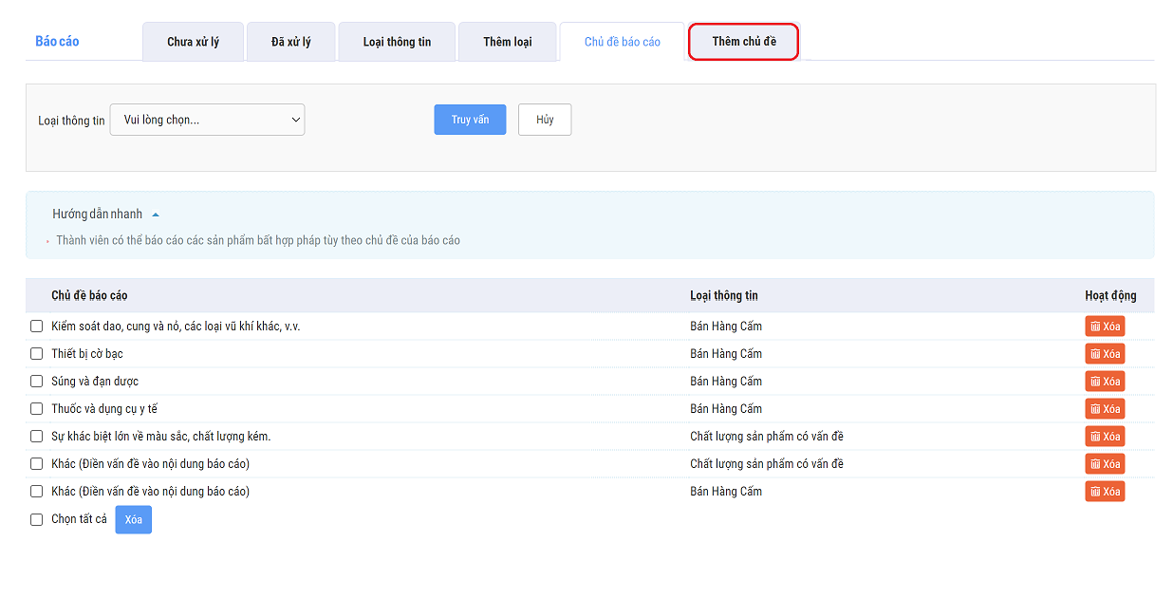Image resolution: width=1173 pixels, height=598 pixels.
Task: Delete 'Sự khác biệt lớn về màu sắc' topic
Action: pos(1105,437)
